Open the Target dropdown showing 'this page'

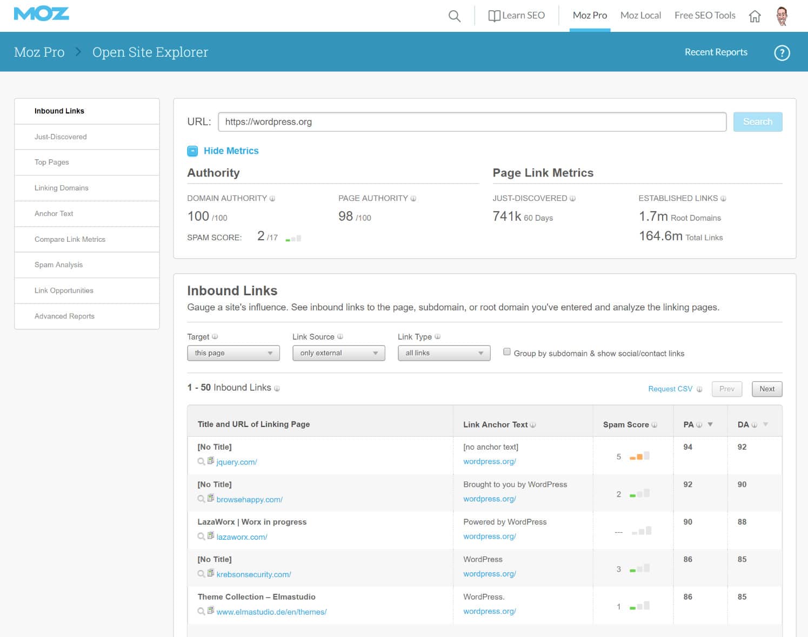click(x=233, y=353)
